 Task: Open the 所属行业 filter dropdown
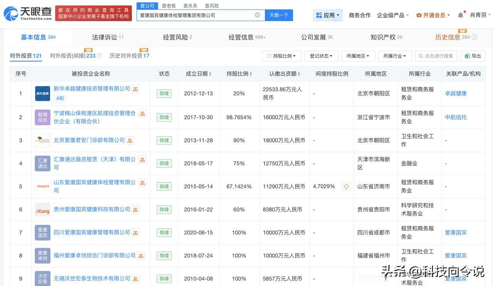[395, 56]
